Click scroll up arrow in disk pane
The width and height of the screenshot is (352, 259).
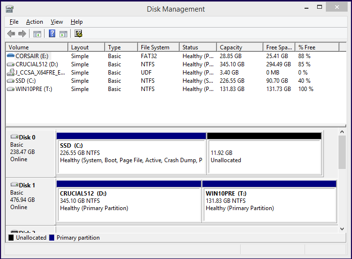pyautogui.click(x=342, y=132)
